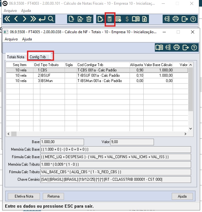Open the book icon in FT4005 toolbar

click(159, 48)
